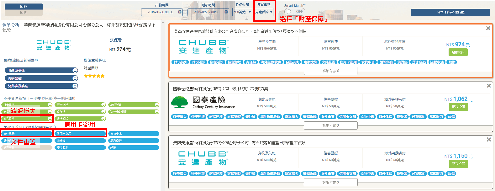
Task: Click the 食物中毒 blue coverage bar
Action: pos(134,134)
